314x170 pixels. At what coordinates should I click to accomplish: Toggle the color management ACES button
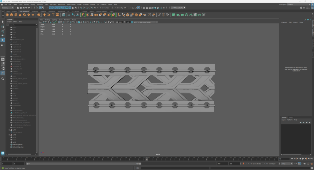132,22
